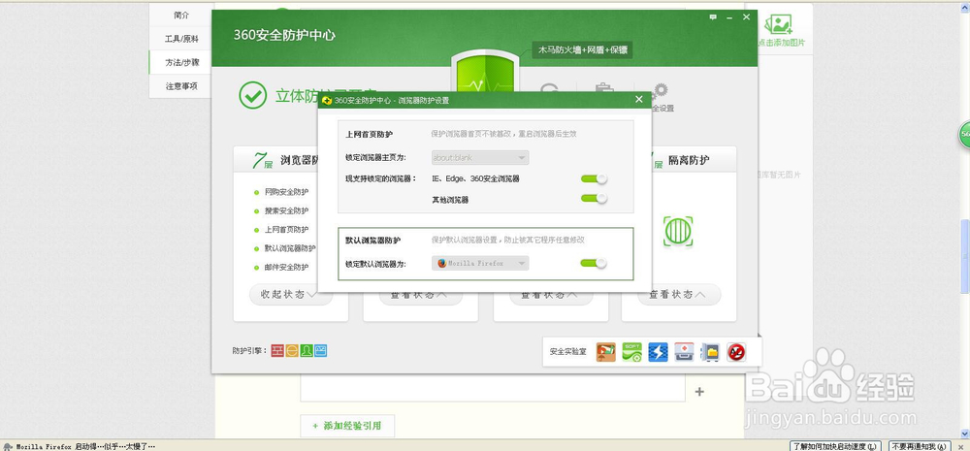The height and width of the screenshot is (451, 970).
Task: Click the 木马防火墙+网盾+保镖 label
Action: pos(583,50)
